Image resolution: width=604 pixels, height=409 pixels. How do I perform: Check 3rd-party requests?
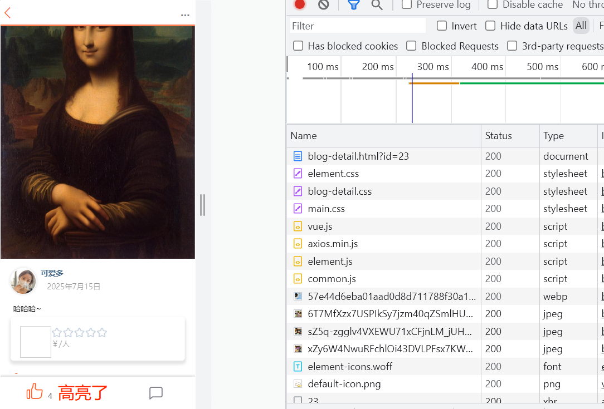[512, 46]
